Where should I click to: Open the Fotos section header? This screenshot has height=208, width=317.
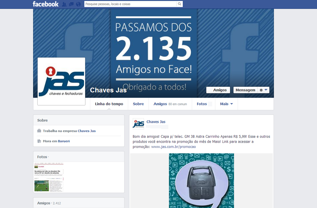pyautogui.click(x=42, y=157)
